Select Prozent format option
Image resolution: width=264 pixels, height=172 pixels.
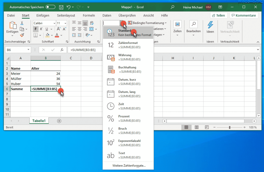[128, 118]
